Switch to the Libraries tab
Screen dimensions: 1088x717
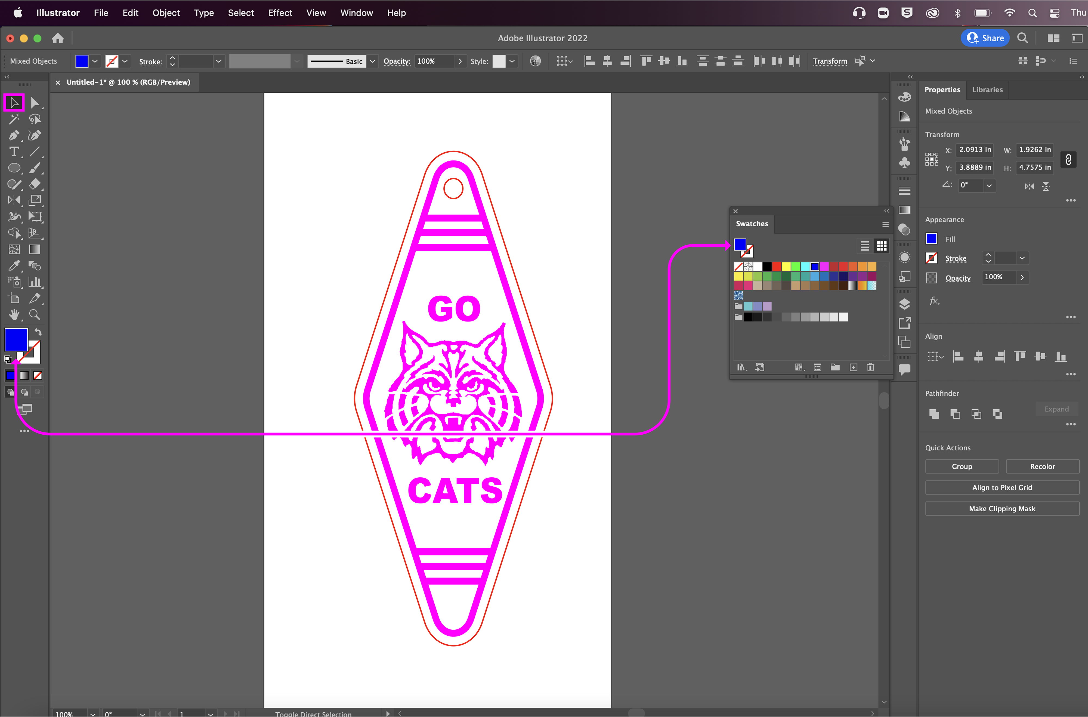point(987,90)
